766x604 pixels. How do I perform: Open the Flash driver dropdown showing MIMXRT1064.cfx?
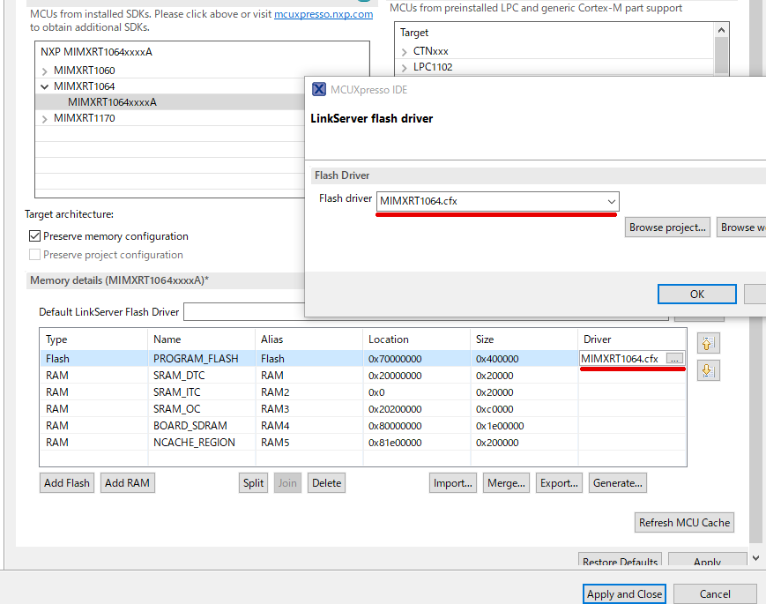[x=610, y=201]
